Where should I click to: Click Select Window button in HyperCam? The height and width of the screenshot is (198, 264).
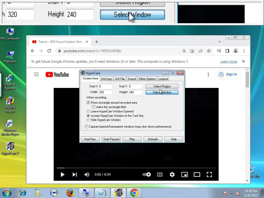click(162, 92)
